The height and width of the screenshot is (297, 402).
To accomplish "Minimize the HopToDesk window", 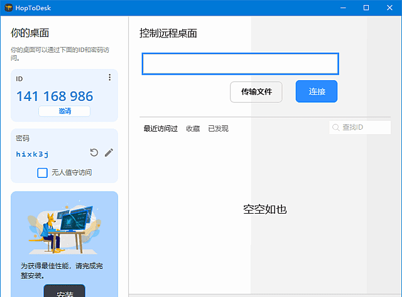I will [x=343, y=8].
